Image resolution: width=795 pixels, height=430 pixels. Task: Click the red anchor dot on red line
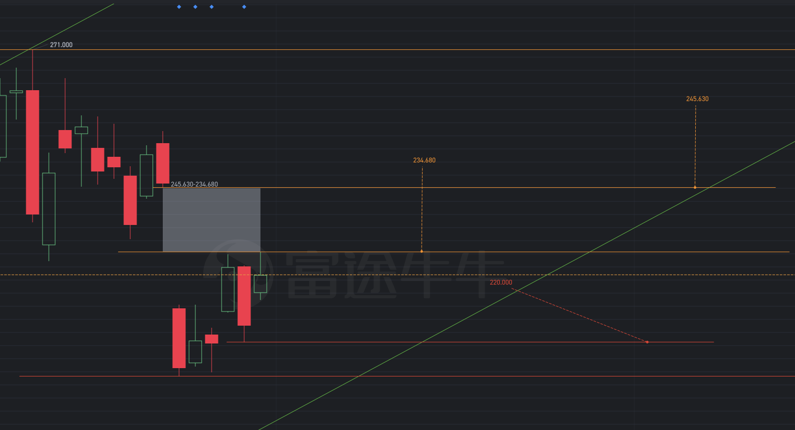(x=647, y=342)
